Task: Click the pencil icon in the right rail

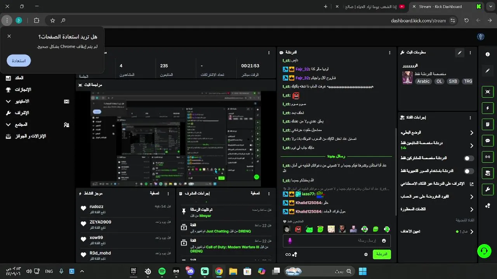Action: click(x=488, y=71)
